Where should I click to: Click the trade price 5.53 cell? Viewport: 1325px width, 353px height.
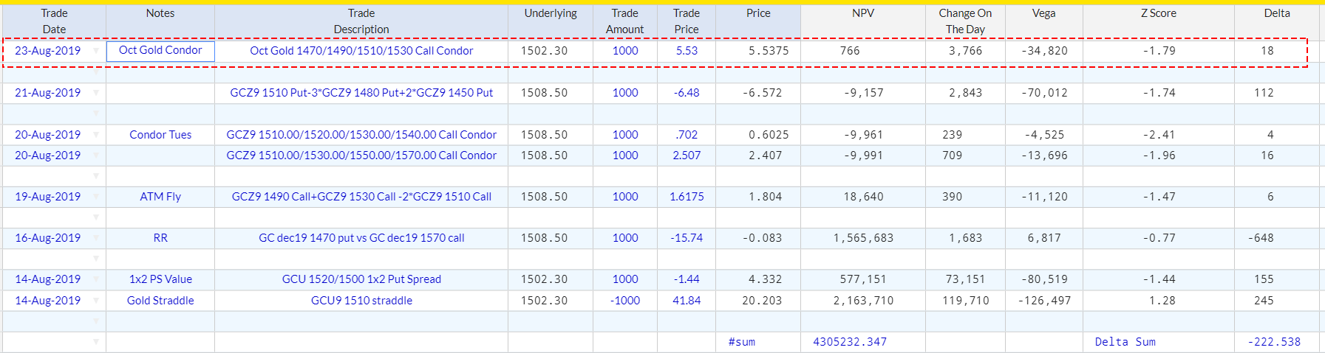[x=687, y=51]
